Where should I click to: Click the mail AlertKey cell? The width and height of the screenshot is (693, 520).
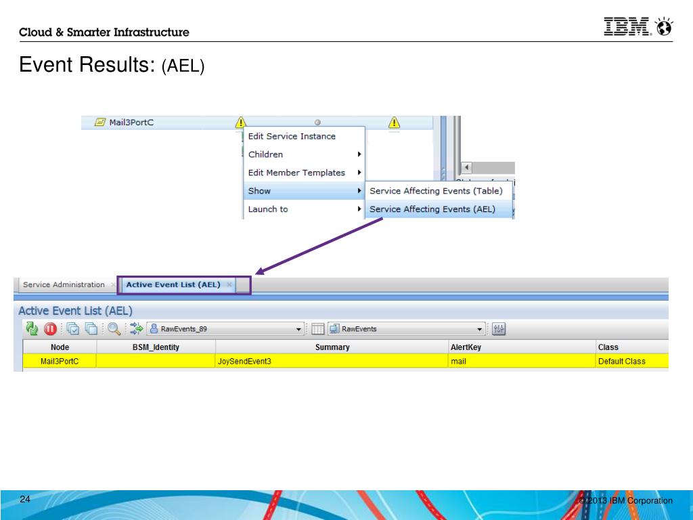tap(522, 362)
